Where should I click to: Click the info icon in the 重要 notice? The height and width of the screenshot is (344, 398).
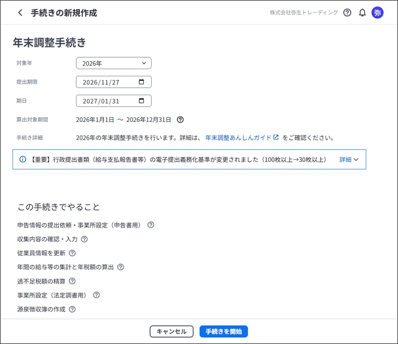22,159
